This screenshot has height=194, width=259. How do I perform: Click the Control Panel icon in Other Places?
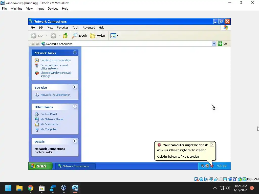[x=37, y=114]
